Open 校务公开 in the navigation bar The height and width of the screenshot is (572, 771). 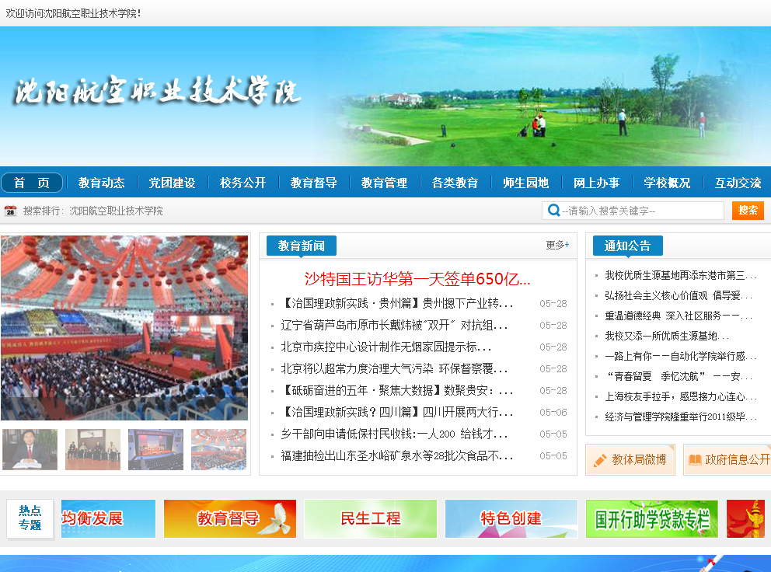click(x=242, y=183)
